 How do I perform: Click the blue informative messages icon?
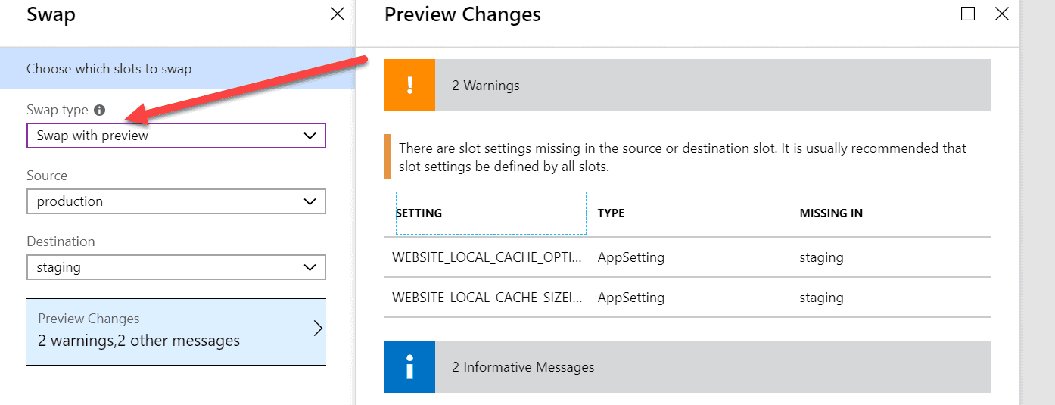(409, 366)
